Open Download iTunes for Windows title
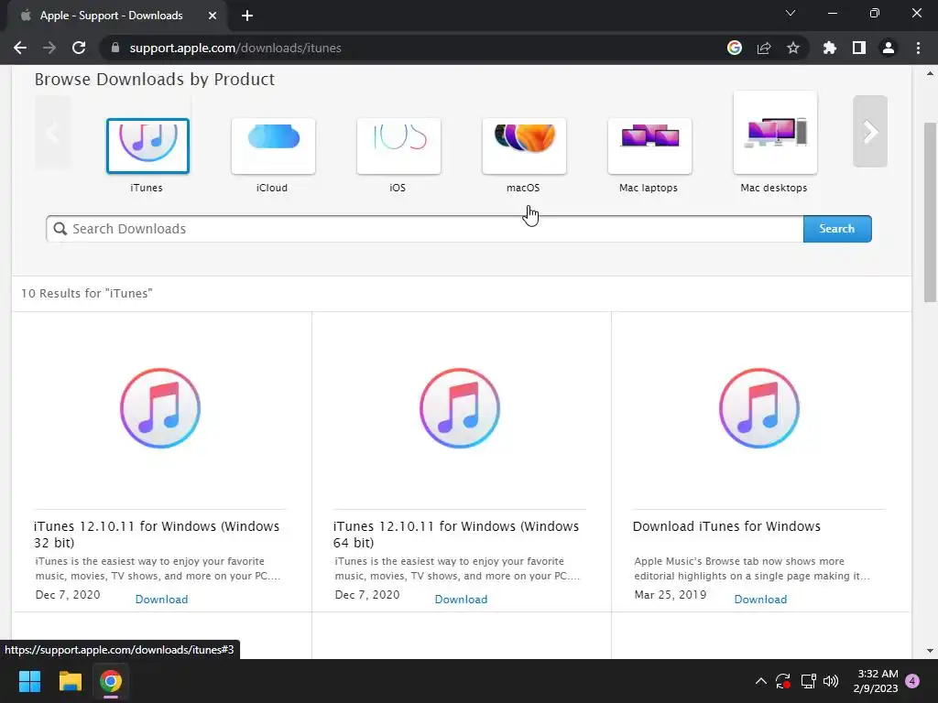The width and height of the screenshot is (938, 703). [726, 526]
